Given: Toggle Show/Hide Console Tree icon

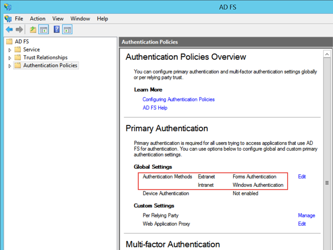Looking at the screenshot, I should coord(44,30).
